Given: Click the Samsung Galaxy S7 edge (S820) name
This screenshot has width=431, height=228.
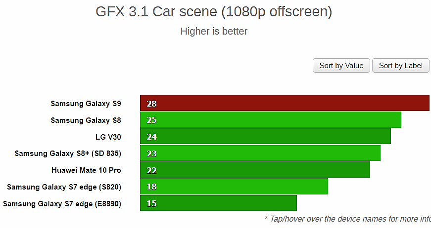Looking at the screenshot, I should coord(64,187).
